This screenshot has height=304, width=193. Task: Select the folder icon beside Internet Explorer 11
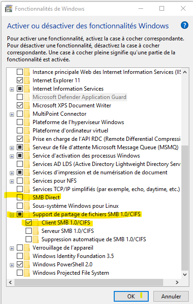27,80
